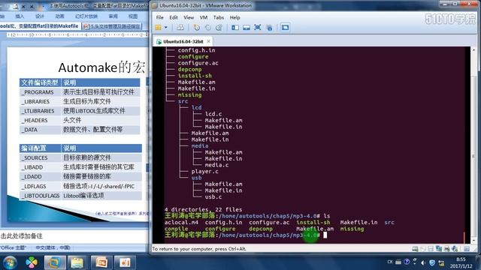
Task: Open the 幻灯片放映 ribbon tab
Action: point(86,16)
